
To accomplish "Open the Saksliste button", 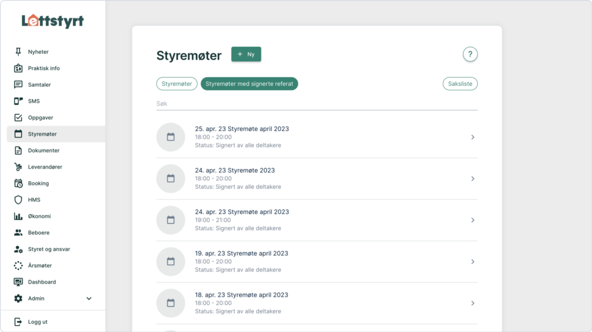I will tap(460, 84).
